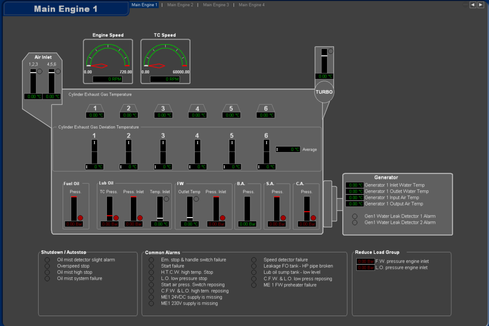Select Gen1 Water Leak Detector 1 Alarm indicator
Screen dimensions: 489x326
pyautogui.click(x=355, y=216)
